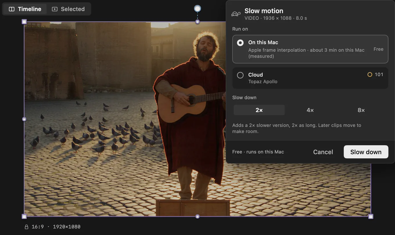
Task: Click the aspect ratio lock icon
Action: point(26,227)
